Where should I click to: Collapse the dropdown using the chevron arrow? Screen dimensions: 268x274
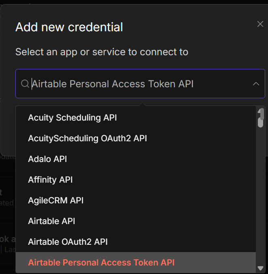point(256,84)
